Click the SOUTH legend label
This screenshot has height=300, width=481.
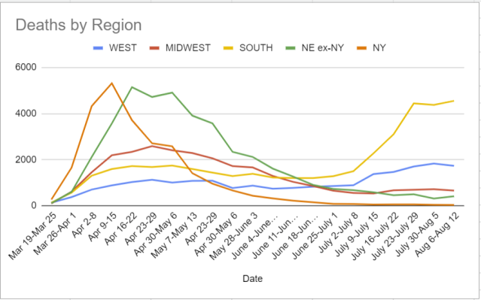tap(256, 48)
